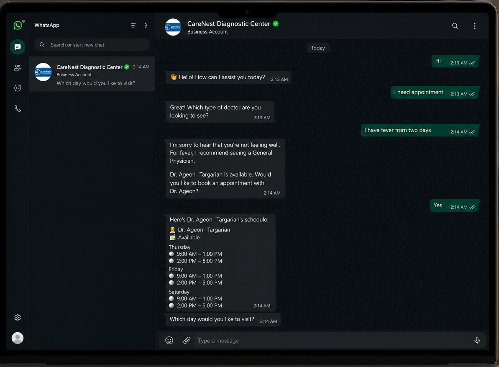Select message 'Hello! How can I assist you today?'

[x=228, y=78]
